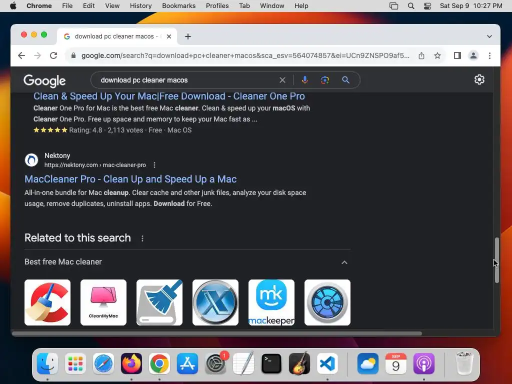Open a new tab with the plus button
The image size is (512, 384).
[x=188, y=36]
